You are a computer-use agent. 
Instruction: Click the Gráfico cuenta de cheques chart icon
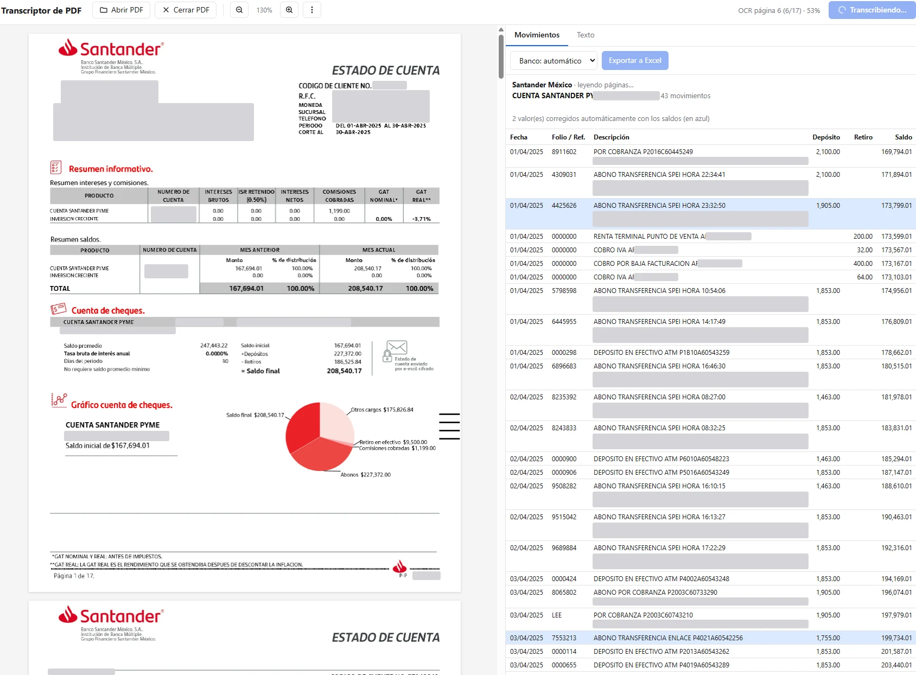59,400
